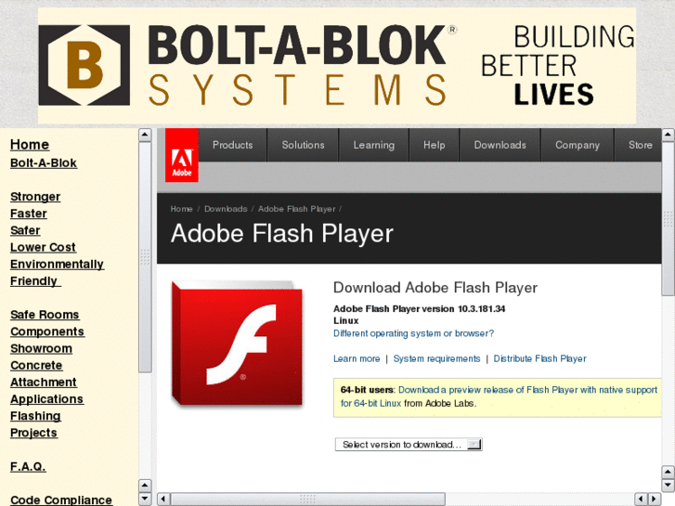
Task: Click horizontal scrollbar left arrow at far left
Action: 163,500
